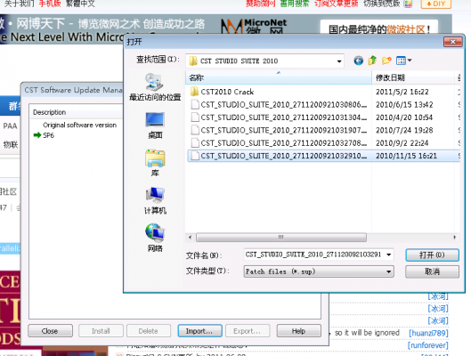Click the horizontal scrollbar in file list

click(x=280, y=237)
